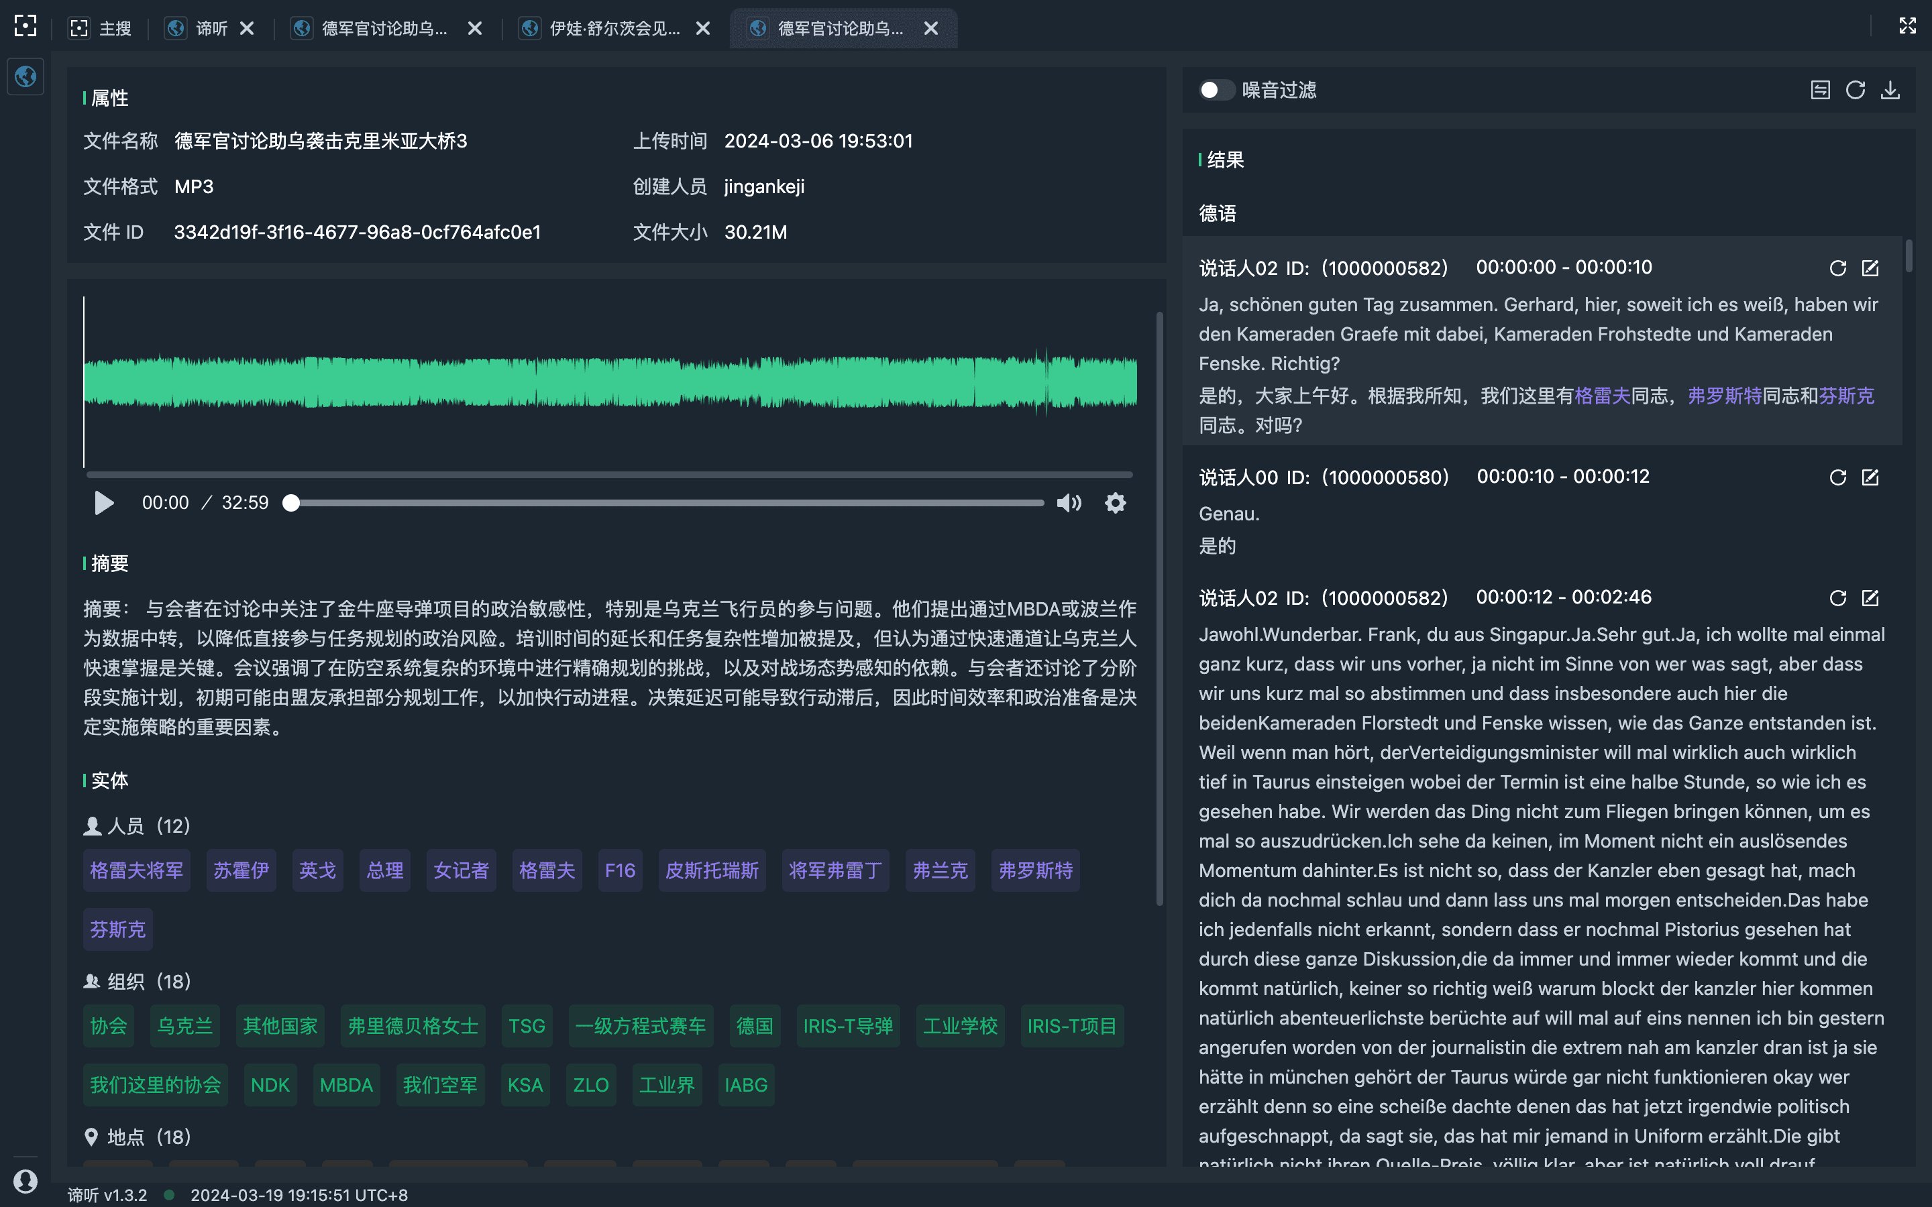Select the 一级方程式赛车 organization tag
The height and width of the screenshot is (1207, 1932).
coord(640,1026)
